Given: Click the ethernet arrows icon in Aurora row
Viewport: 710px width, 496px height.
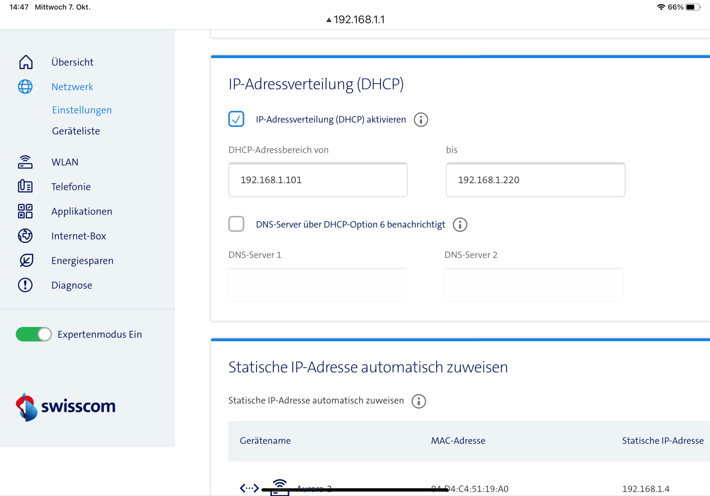Looking at the screenshot, I should point(249,488).
